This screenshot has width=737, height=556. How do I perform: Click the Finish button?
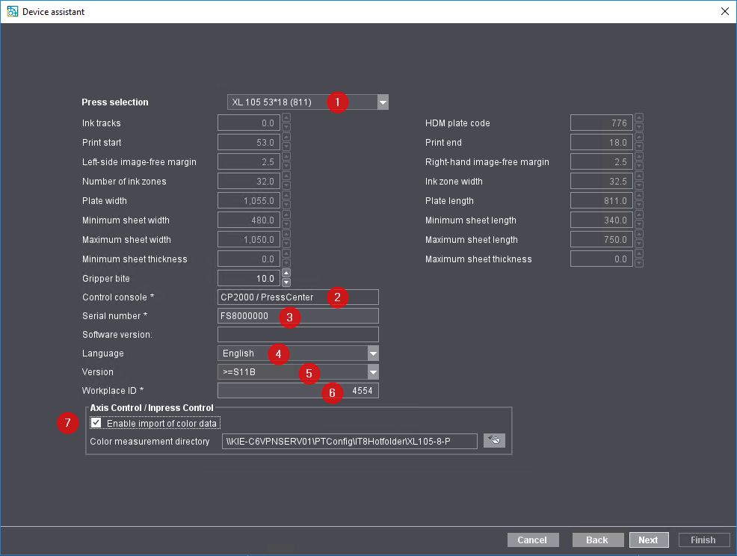pos(703,540)
